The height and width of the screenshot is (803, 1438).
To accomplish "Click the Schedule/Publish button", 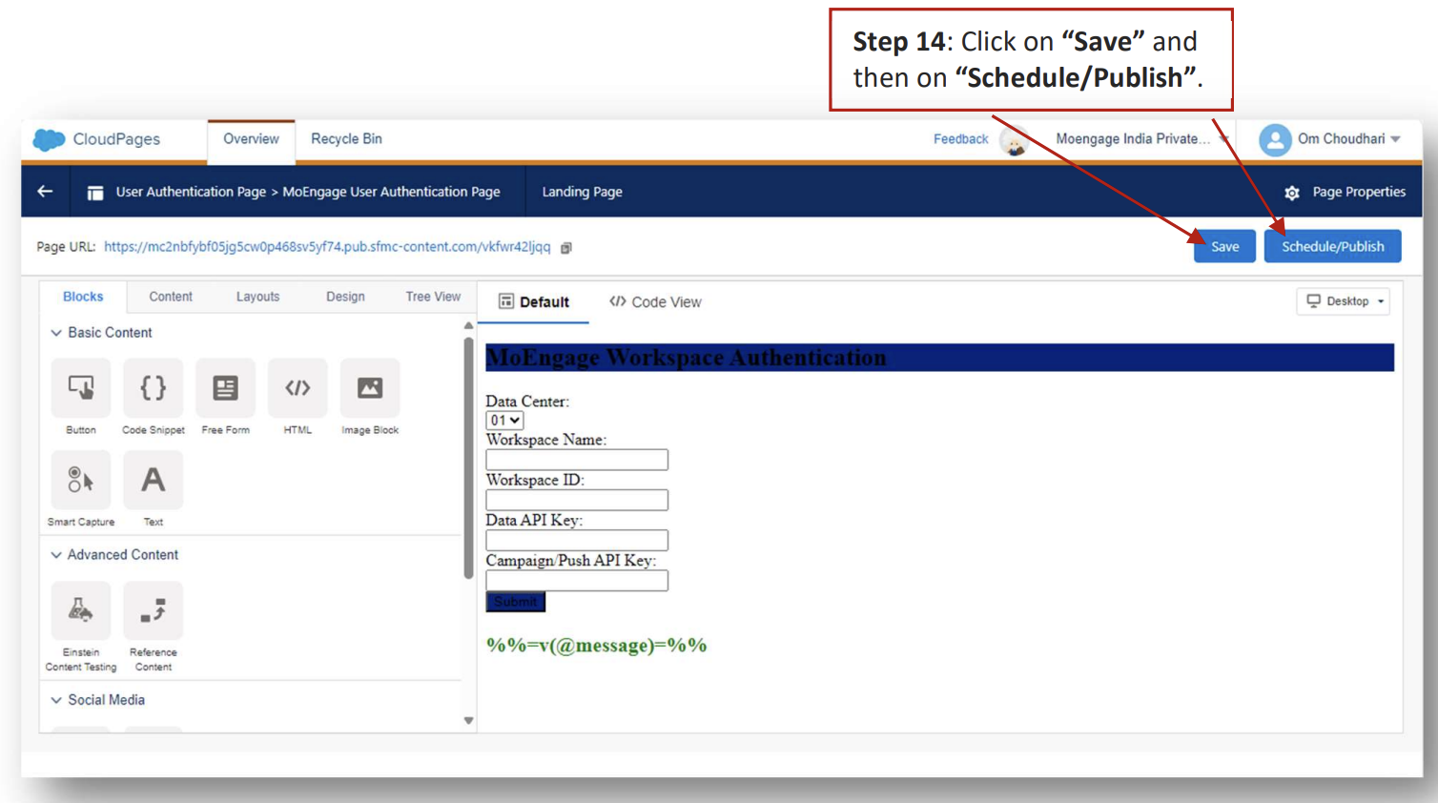I will point(1332,247).
